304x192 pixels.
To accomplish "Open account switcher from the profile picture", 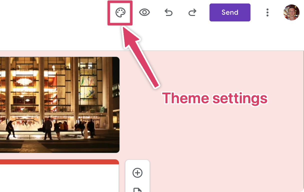I will [291, 12].
